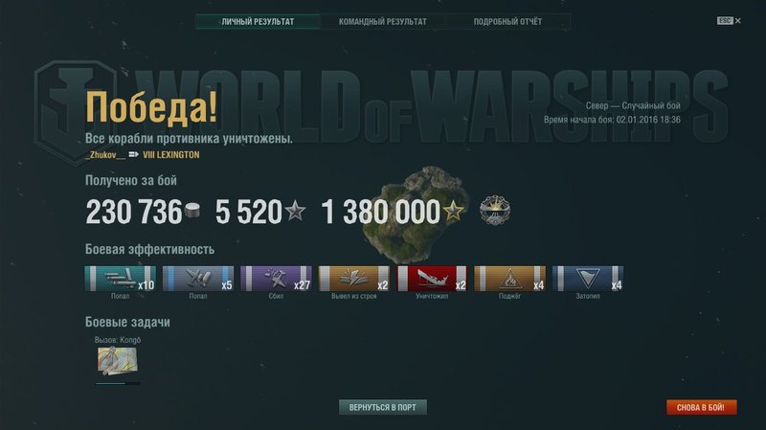Close the results screen with ESC X
Image resolution: width=766 pixels, height=430 pixels.
tap(729, 20)
